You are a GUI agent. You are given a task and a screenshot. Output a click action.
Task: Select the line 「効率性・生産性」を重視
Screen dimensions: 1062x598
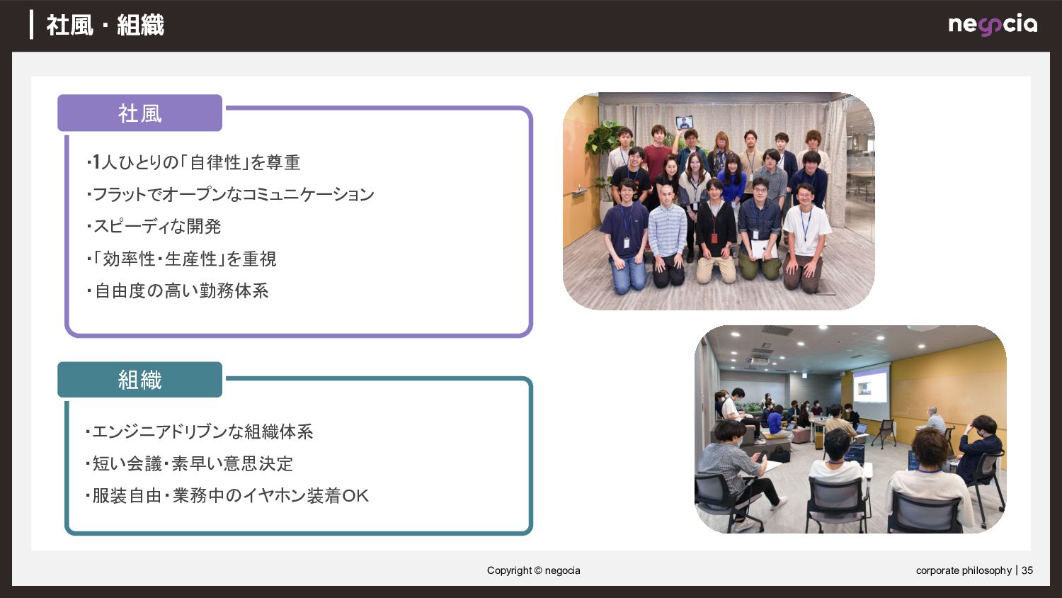pos(181,259)
